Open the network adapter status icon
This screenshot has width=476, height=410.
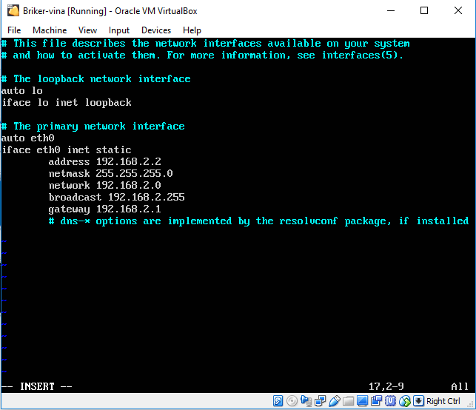320,401
